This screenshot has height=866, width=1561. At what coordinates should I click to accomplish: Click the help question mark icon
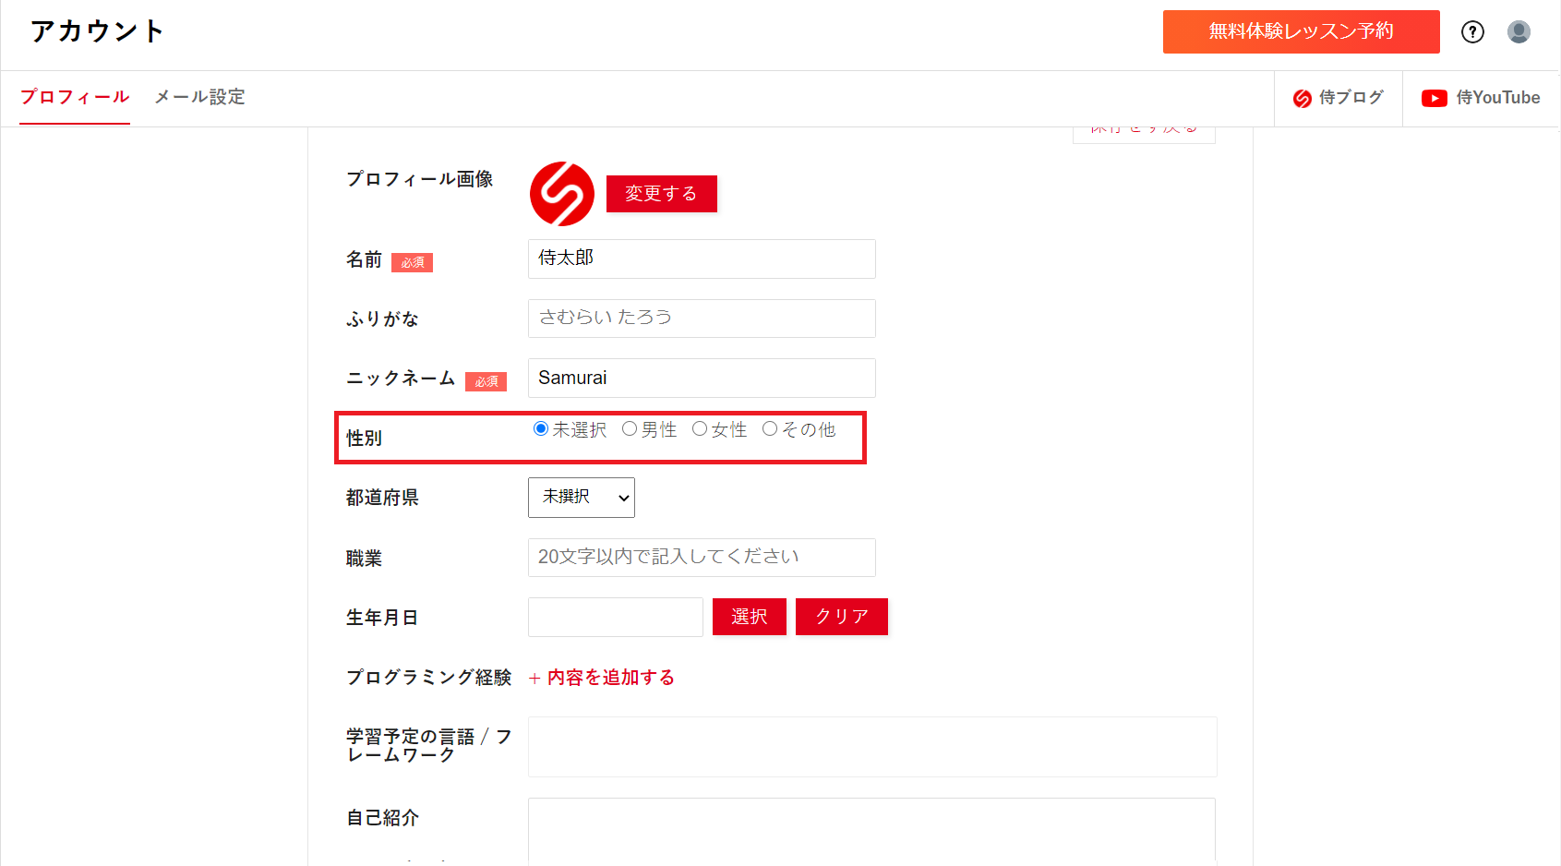click(1472, 32)
